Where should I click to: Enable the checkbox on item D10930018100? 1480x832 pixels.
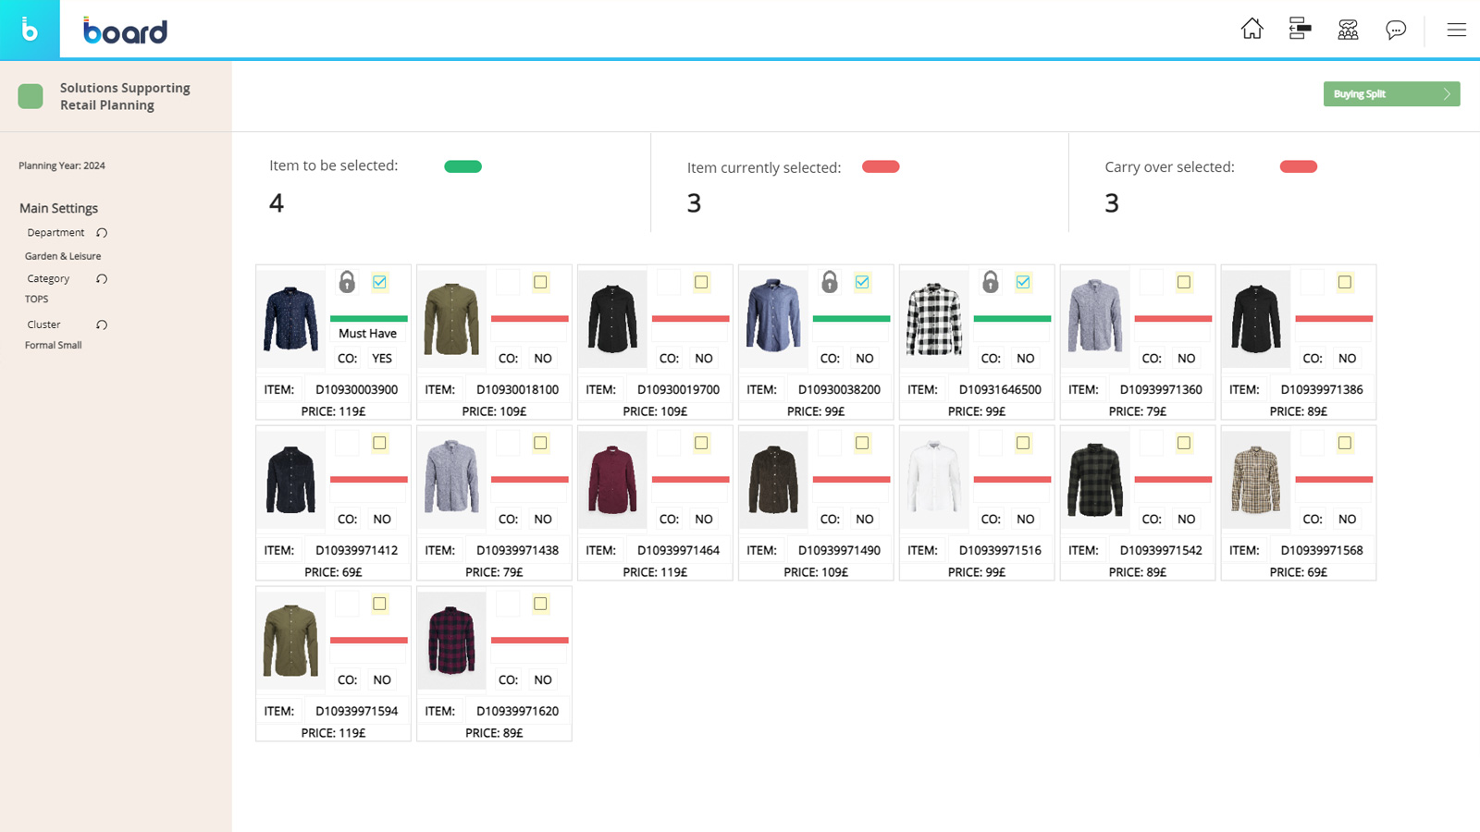coord(540,282)
